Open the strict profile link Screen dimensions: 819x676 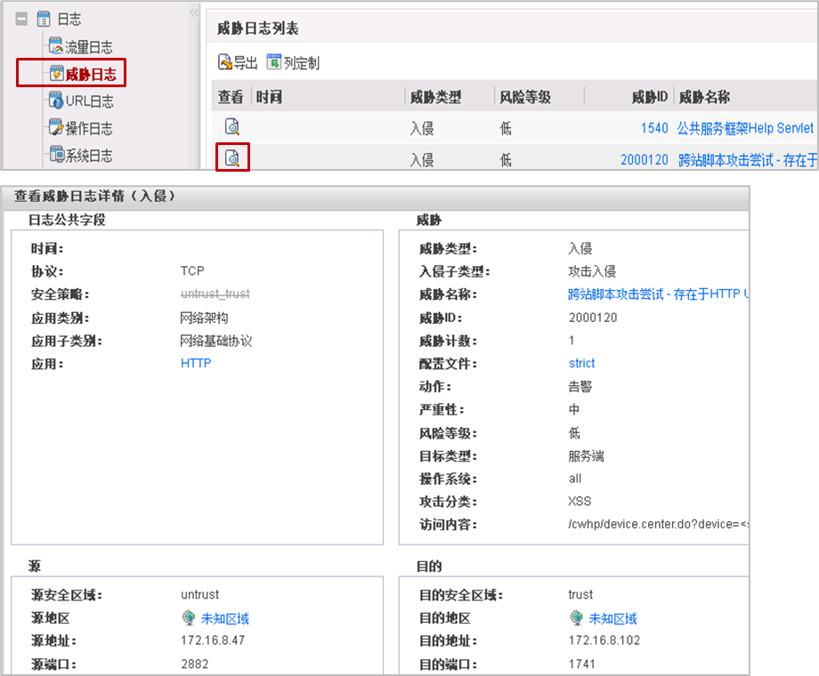(581, 363)
